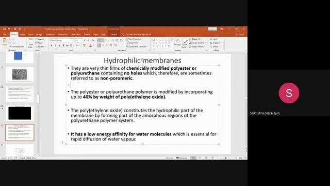Switch to the Insert tab
Viewport: 330px width, 186px height.
[x=22, y=35]
